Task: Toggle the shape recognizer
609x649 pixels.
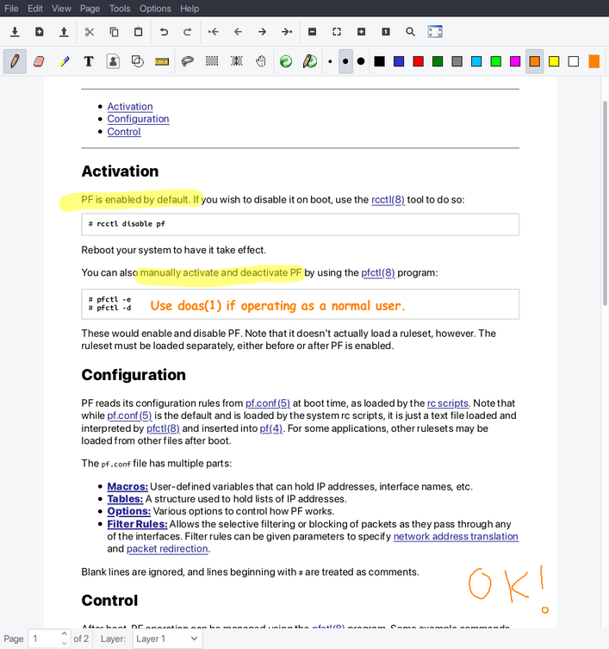Action: point(137,61)
